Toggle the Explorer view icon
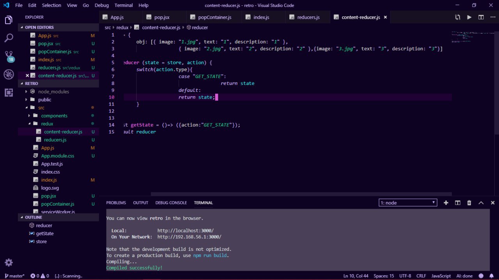499x280 pixels. (x=9, y=20)
